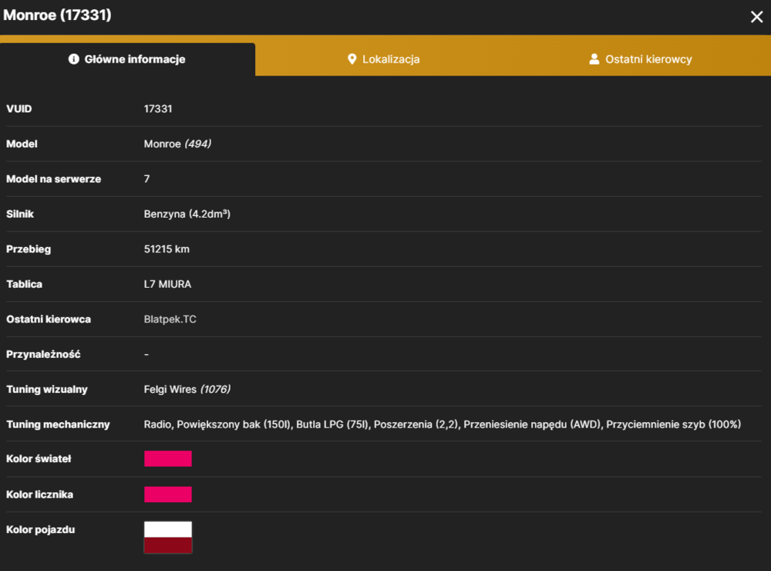The width and height of the screenshot is (771, 571).
Task: Click the model value Monroe (494)
Action: pyautogui.click(x=177, y=144)
